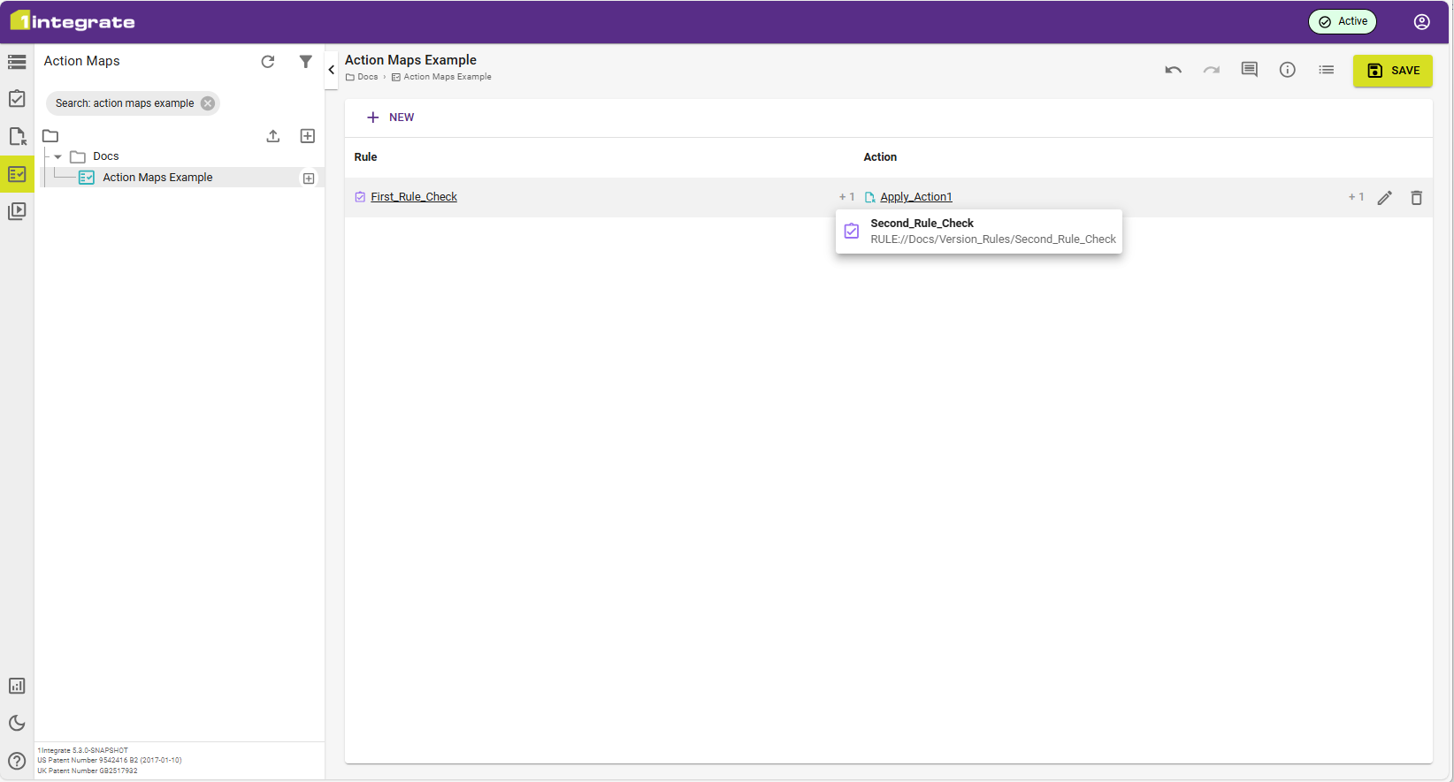Toggle the Active status badge
This screenshot has width=1454, height=782.
coord(1342,22)
